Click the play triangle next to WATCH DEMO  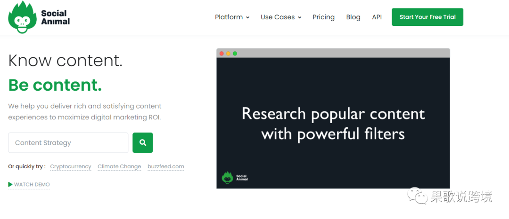pos(10,184)
